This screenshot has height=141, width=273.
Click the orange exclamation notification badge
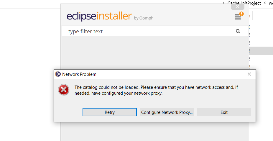[241, 14]
